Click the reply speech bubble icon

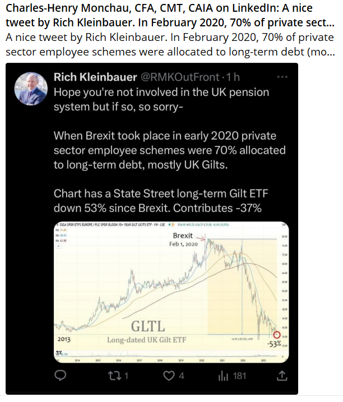pyautogui.click(x=62, y=375)
